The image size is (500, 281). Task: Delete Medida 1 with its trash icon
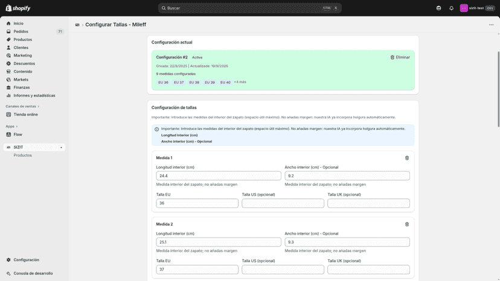pyautogui.click(x=407, y=158)
